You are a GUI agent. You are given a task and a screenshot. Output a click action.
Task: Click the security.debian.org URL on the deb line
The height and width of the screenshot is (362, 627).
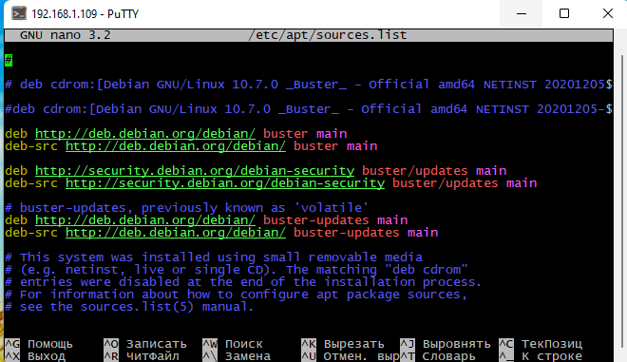point(195,171)
